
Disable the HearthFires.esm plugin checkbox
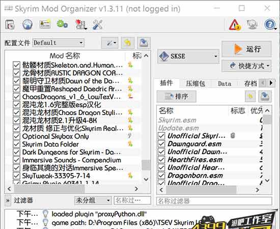[x=161, y=160]
